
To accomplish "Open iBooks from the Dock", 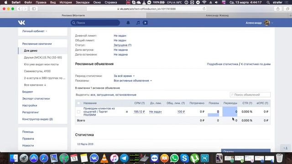I will point(164,158).
